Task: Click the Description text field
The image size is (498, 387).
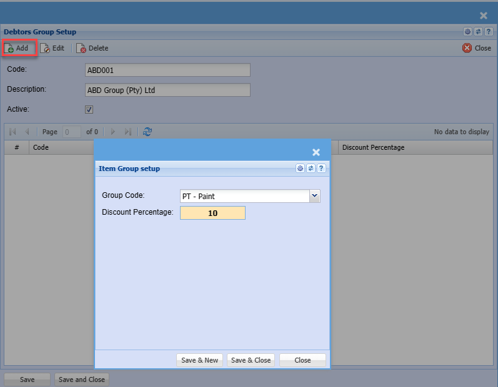Action: pyautogui.click(x=167, y=90)
